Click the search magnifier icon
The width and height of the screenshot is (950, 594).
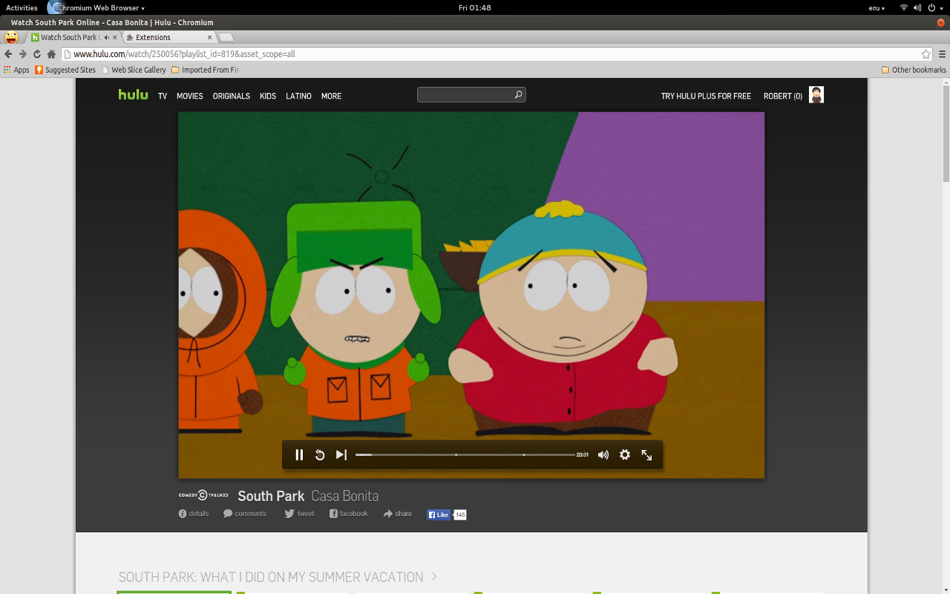(x=519, y=94)
